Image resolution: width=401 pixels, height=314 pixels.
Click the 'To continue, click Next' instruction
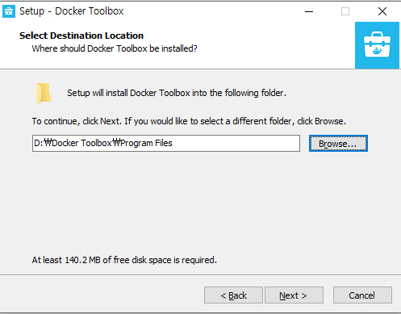[189, 121]
